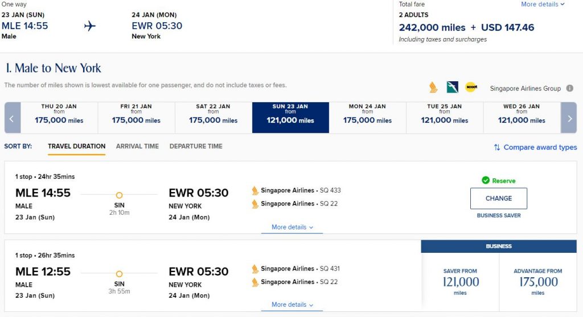583x317 pixels.
Task: Select Tue 25 Jan date option
Action: click(445, 118)
